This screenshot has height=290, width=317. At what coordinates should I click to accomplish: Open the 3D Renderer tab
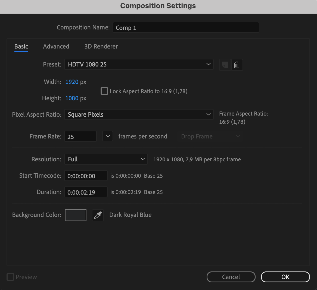(x=101, y=46)
